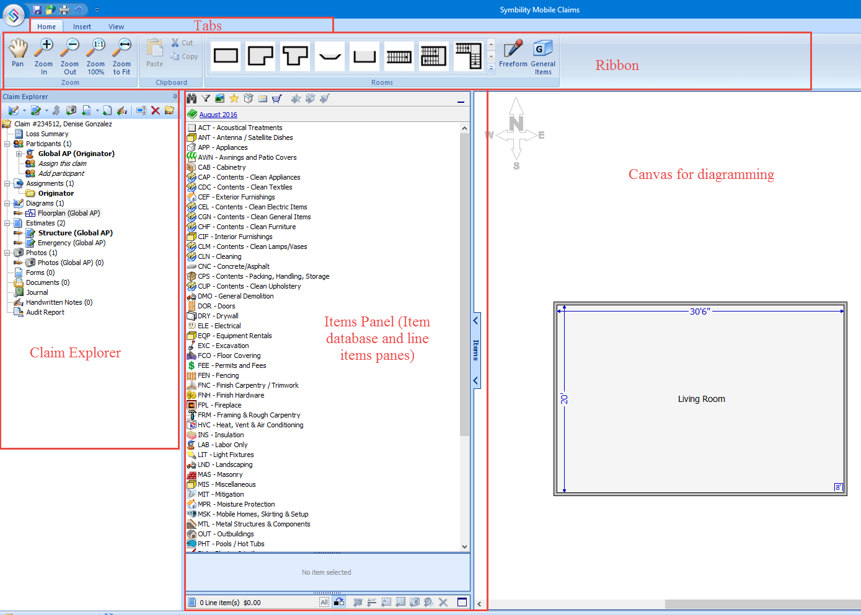The height and width of the screenshot is (615, 861).
Task: Switch to the View tab
Action: [x=117, y=27]
